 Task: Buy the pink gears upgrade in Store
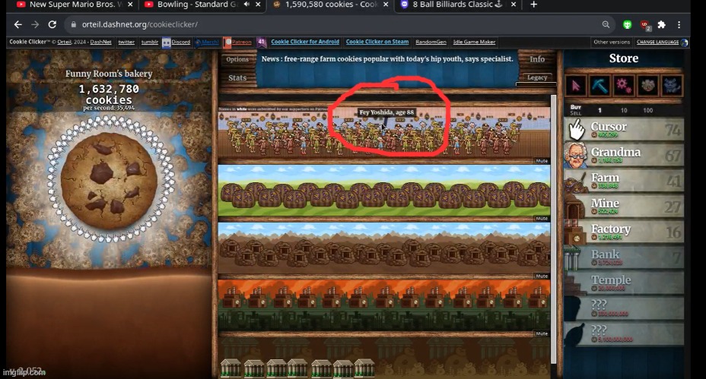tap(624, 85)
